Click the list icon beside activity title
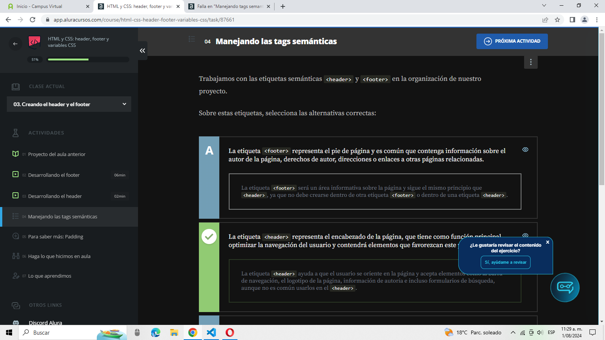This screenshot has width=605, height=340. (192, 39)
